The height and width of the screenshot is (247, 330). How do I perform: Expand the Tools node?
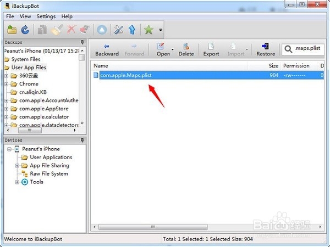tap(17, 182)
